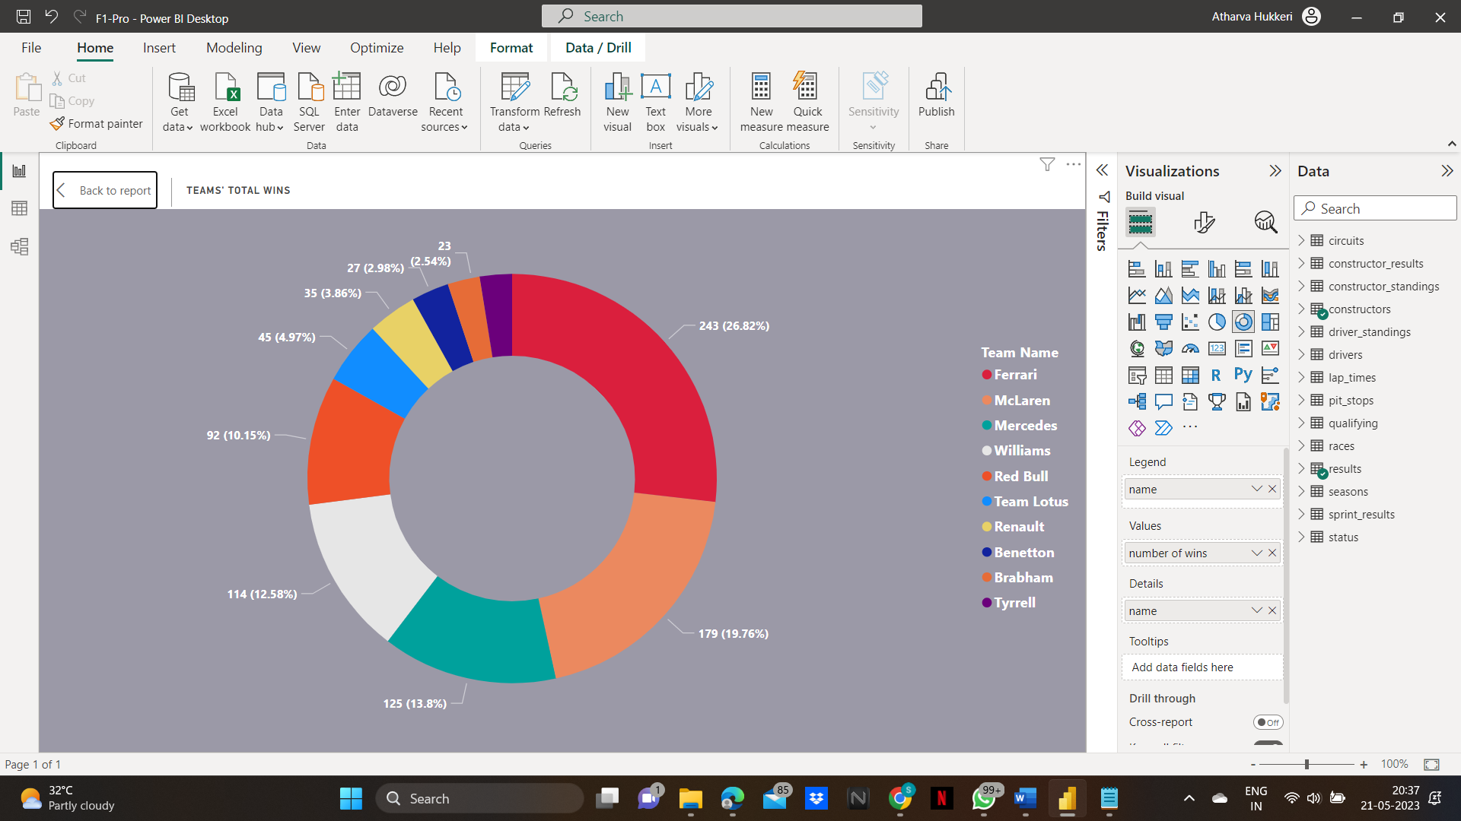Select the funnel chart visual icon
Viewport: 1461px width, 821px height.
(x=1163, y=322)
